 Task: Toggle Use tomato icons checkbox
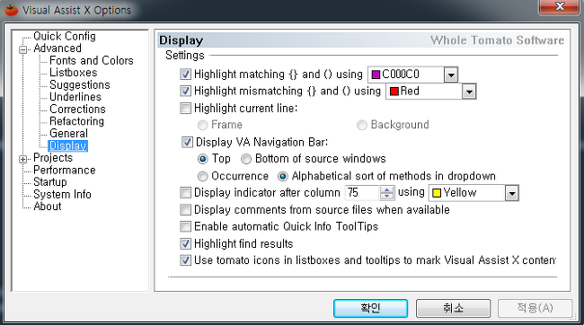click(185, 260)
